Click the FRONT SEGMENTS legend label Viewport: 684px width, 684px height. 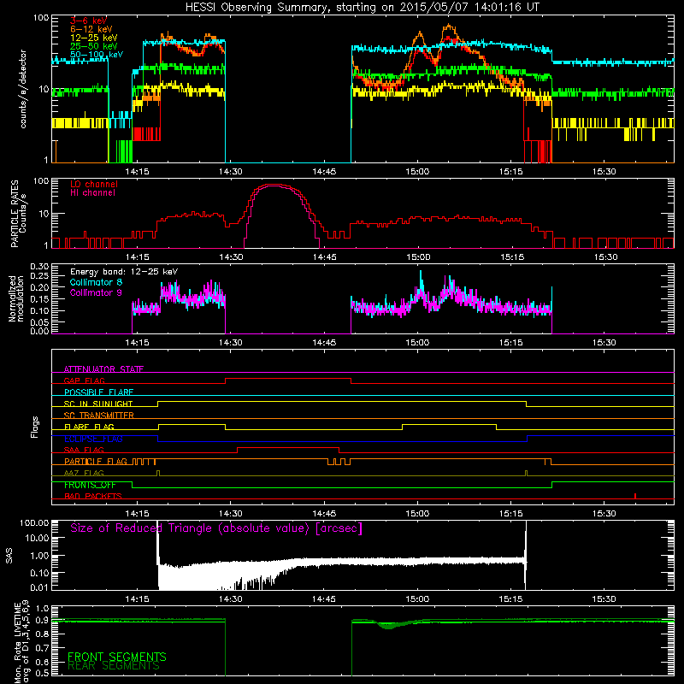coord(117,657)
